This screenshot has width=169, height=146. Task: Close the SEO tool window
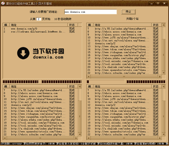tap(164, 3)
